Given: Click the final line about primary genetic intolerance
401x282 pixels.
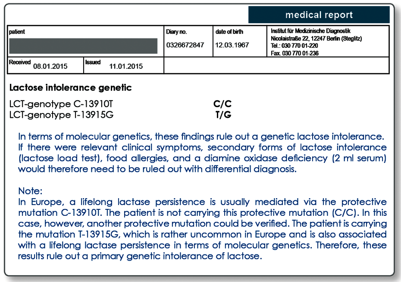Looking at the screenshot, I should (x=140, y=256).
